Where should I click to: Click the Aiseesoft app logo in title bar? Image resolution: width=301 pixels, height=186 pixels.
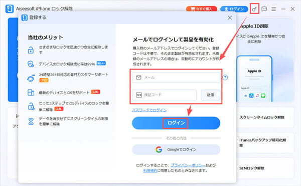[10, 9]
